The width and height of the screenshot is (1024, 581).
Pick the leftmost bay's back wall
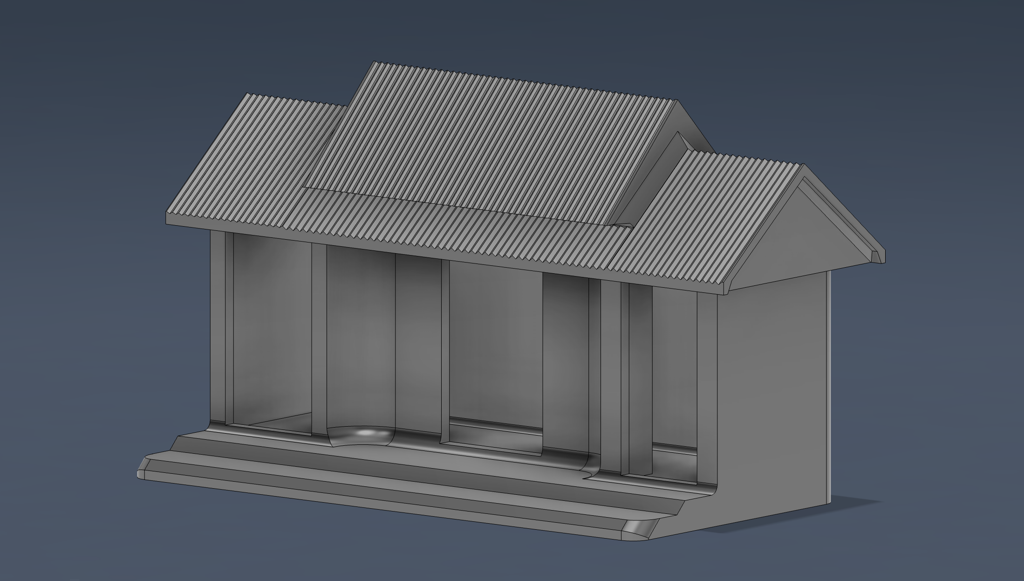[x=272, y=329]
